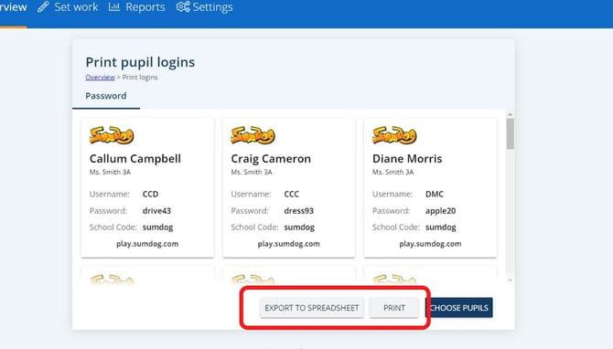This screenshot has width=613, height=349.
Task: Click school code sumdog on Diane's card
Action: [x=441, y=227]
